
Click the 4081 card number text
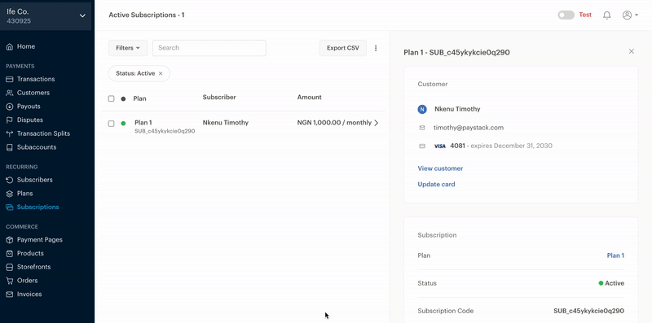pyautogui.click(x=457, y=146)
